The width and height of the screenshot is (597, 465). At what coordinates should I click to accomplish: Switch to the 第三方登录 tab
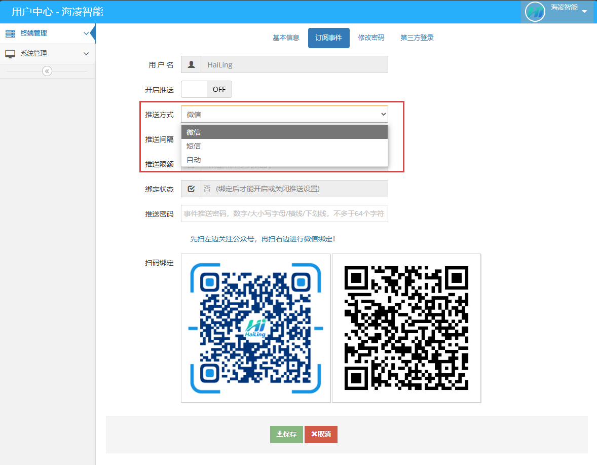pyautogui.click(x=417, y=38)
